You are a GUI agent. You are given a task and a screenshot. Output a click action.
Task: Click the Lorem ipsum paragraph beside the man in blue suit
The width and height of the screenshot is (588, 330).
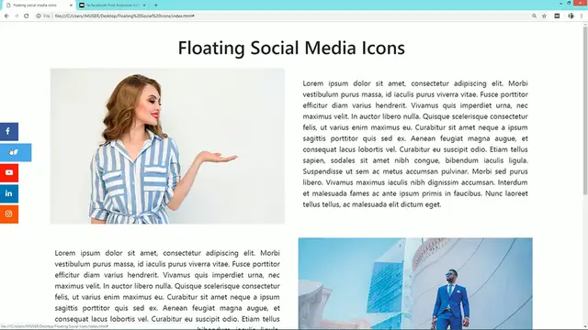point(167,289)
